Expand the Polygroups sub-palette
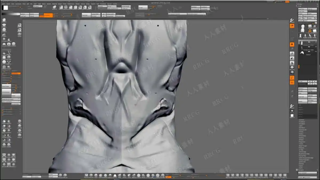320x180 pixels. pyautogui.click(x=302, y=142)
